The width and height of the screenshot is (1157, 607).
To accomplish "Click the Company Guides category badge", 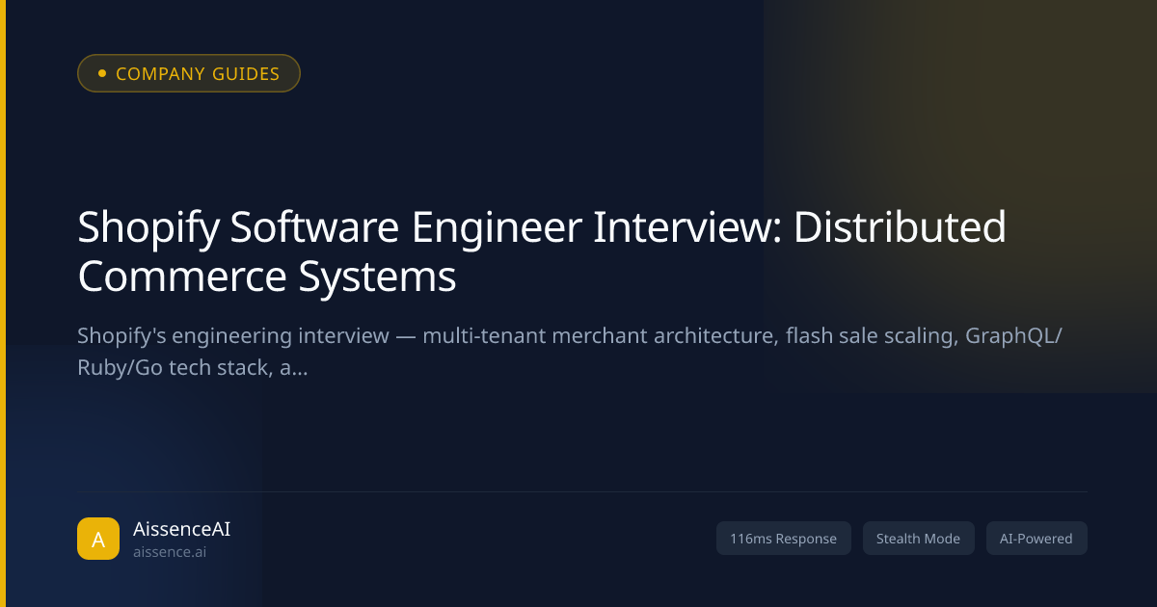I will (x=189, y=73).
